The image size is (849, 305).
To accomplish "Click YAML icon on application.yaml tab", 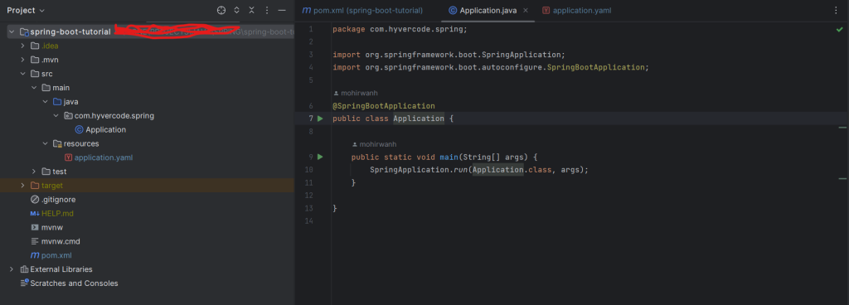I will tap(546, 10).
